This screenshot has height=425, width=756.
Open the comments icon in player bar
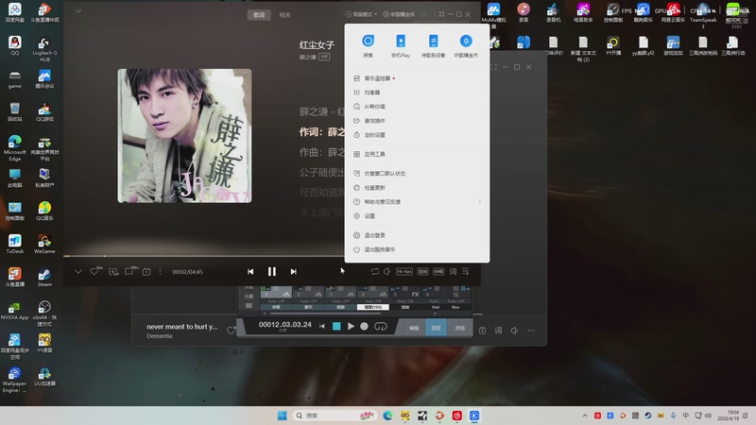tap(129, 271)
